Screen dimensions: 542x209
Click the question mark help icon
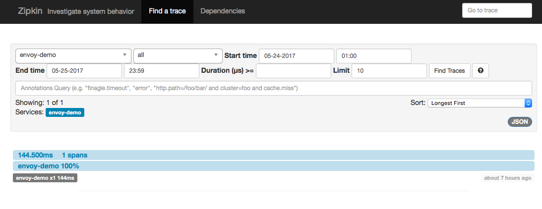pyautogui.click(x=480, y=71)
